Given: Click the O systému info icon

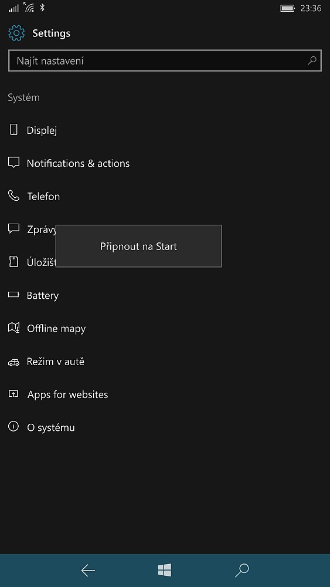Looking at the screenshot, I should tap(13, 426).
